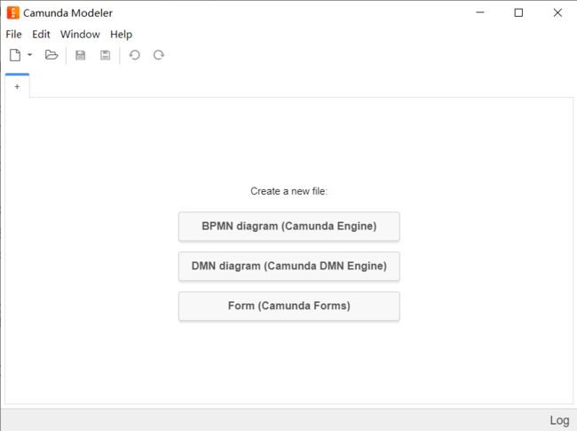This screenshot has height=431, width=577.
Task: Expand the new file type dropdown arrow
Action: (x=30, y=55)
